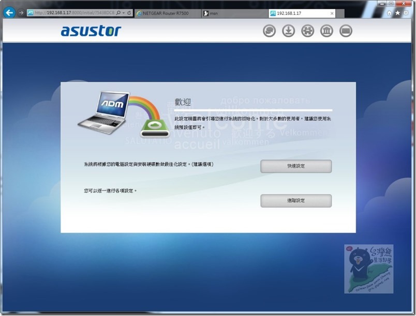Click the asustor logo

click(91, 31)
